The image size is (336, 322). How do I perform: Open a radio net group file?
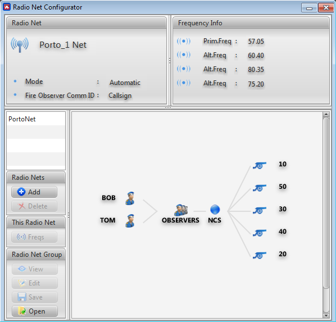pos(35,311)
